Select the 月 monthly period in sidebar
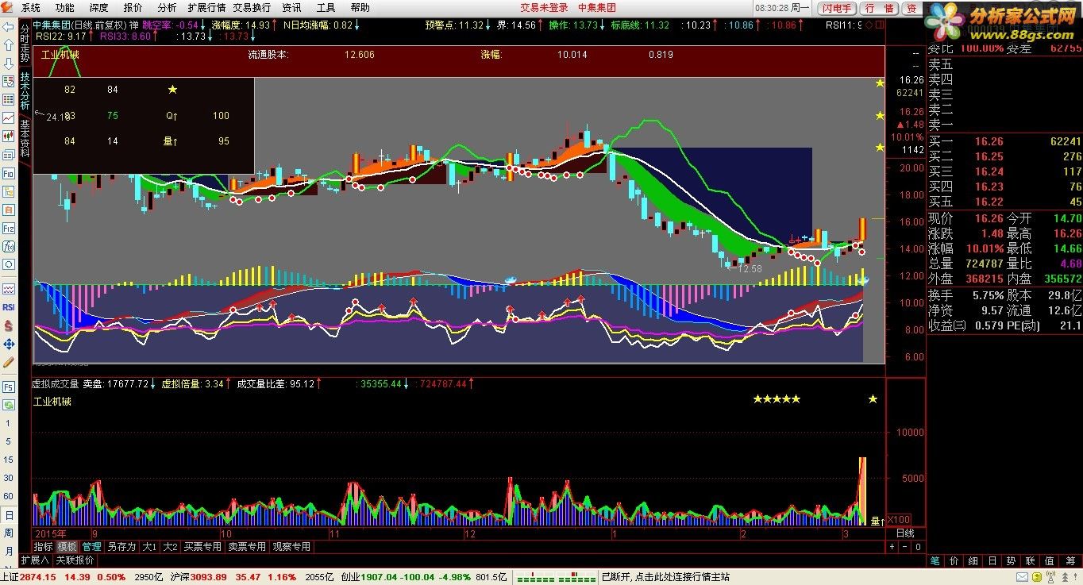The image size is (1083, 585). point(9,551)
